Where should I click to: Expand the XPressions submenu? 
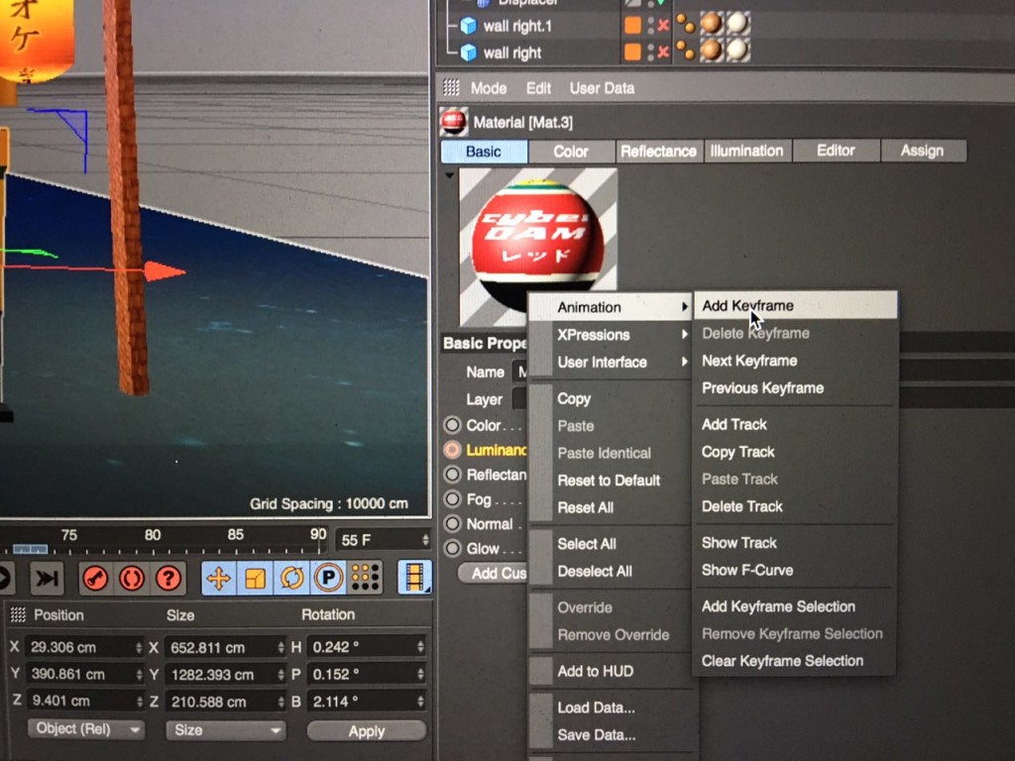(x=611, y=335)
